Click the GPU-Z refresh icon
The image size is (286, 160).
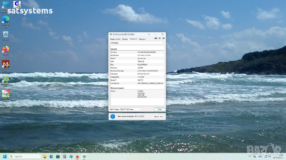[x=159, y=38]
